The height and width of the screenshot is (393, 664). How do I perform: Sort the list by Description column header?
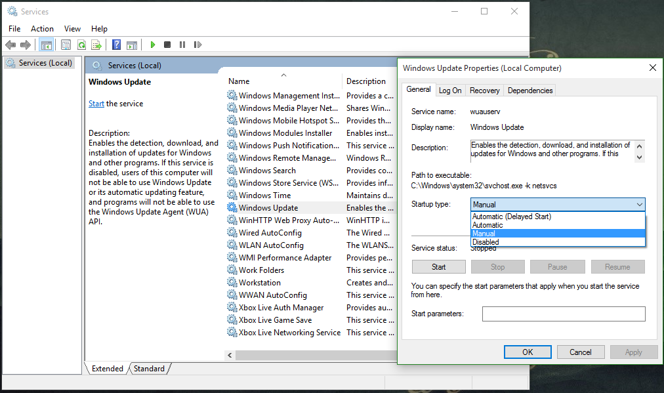tap(369, 81)
